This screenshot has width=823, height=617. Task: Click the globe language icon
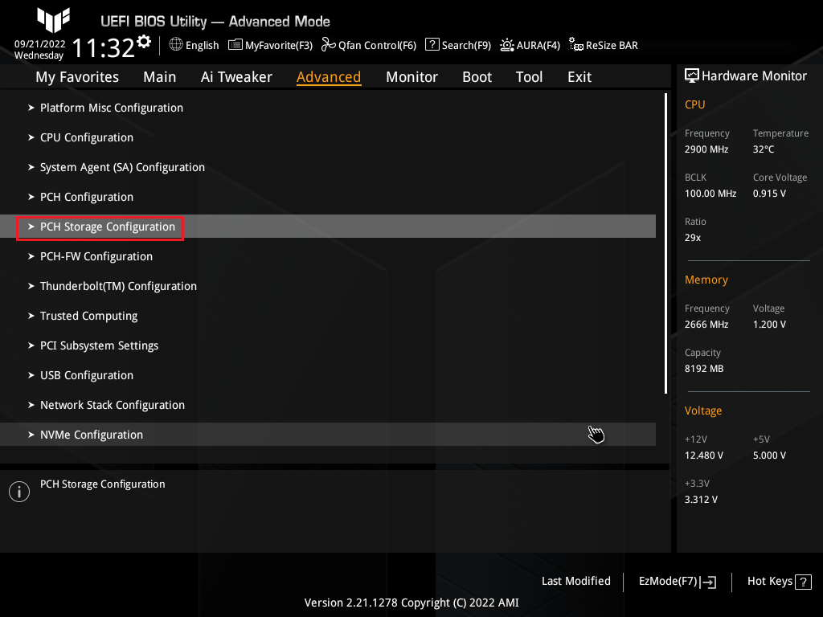click(176, 45)
